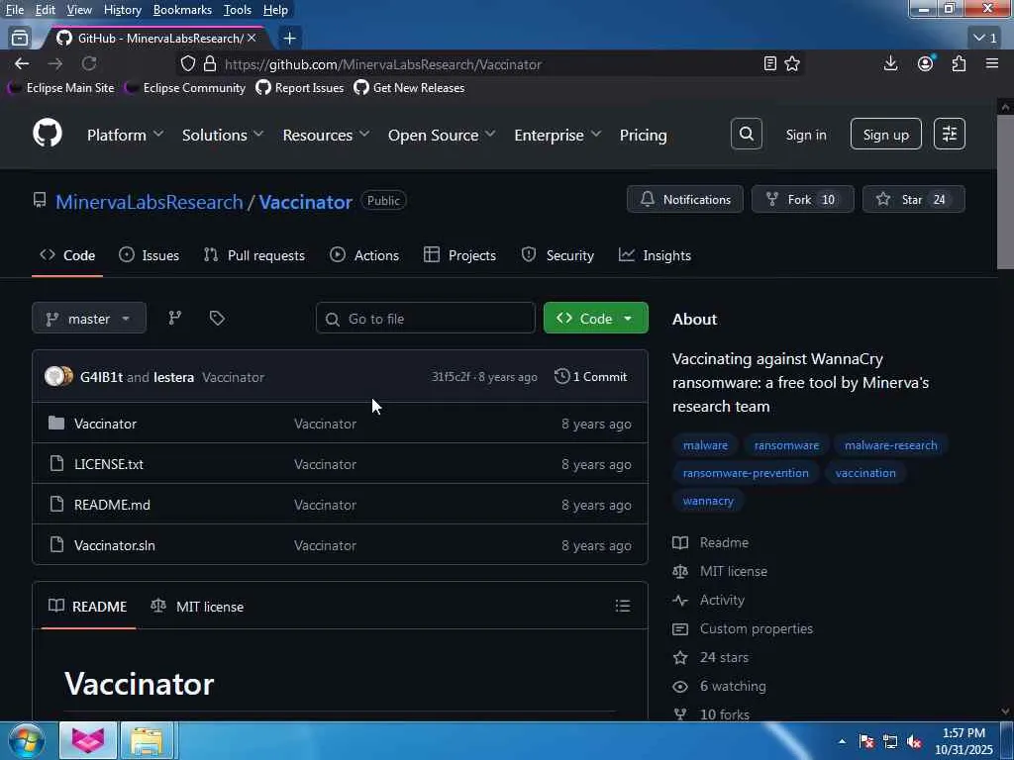Open Action Center flag tray icon
The height and width of the screenshot is (760, 1014).
(866, 741)
